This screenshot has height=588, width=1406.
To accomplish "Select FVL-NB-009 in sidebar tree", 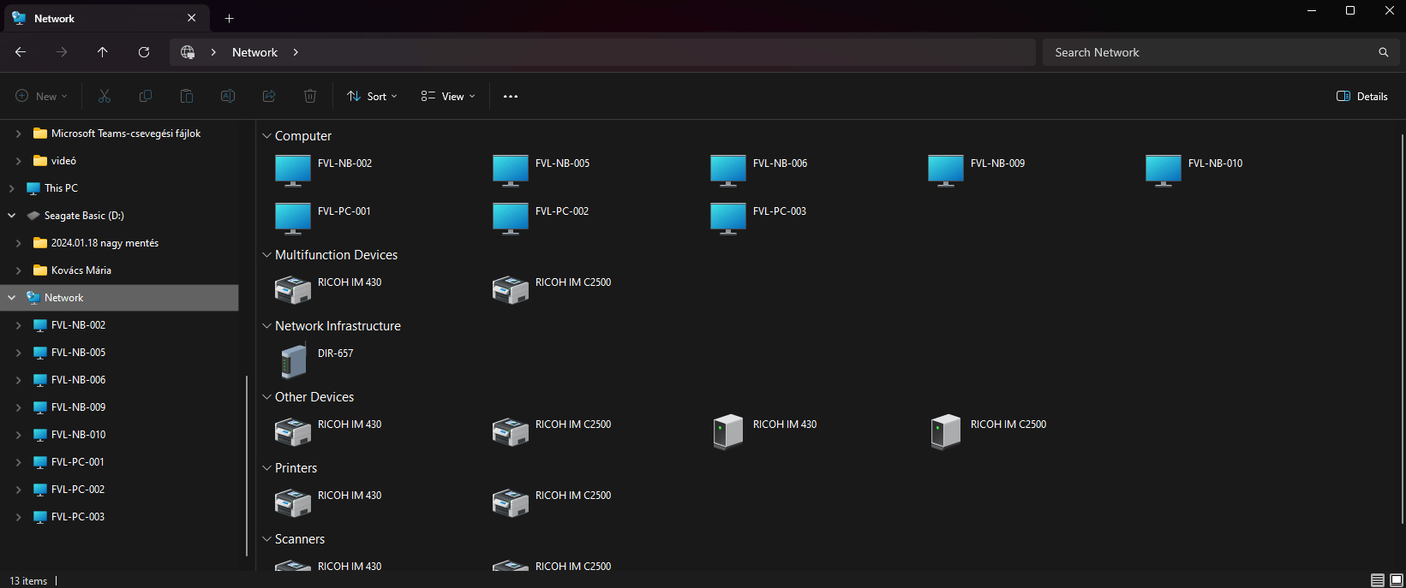I will tap(78, 407).
